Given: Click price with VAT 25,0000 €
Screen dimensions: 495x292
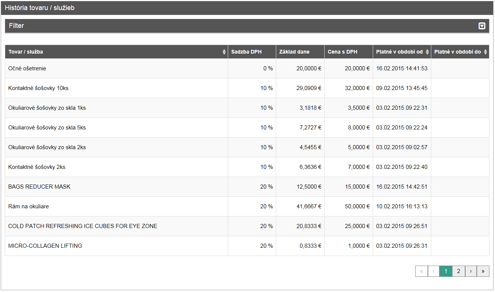Looking at the screenshot, I should click(x=357, y=226).
